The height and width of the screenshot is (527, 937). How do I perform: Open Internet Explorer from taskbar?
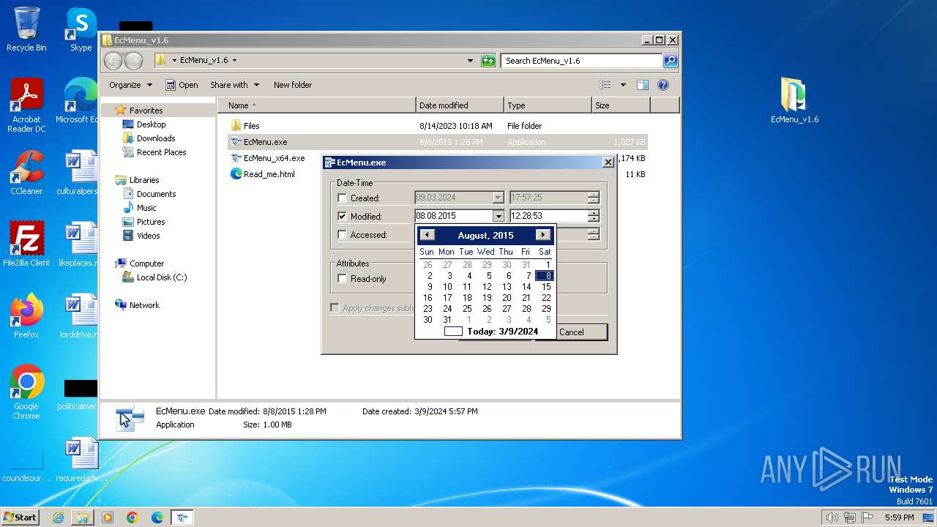pos(58,517)
